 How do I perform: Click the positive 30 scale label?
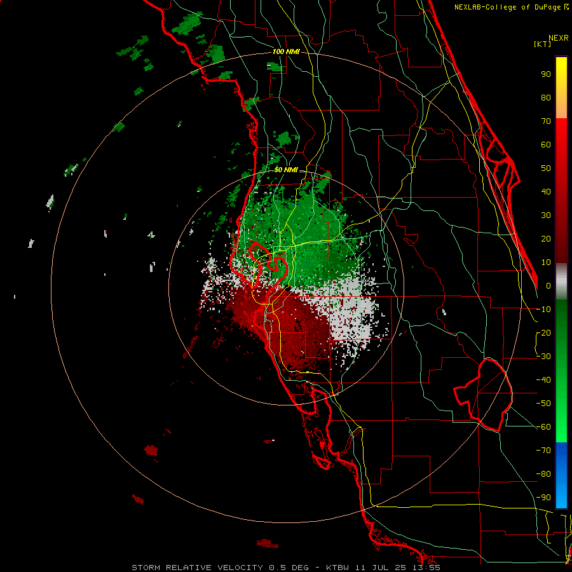(546, 215)
